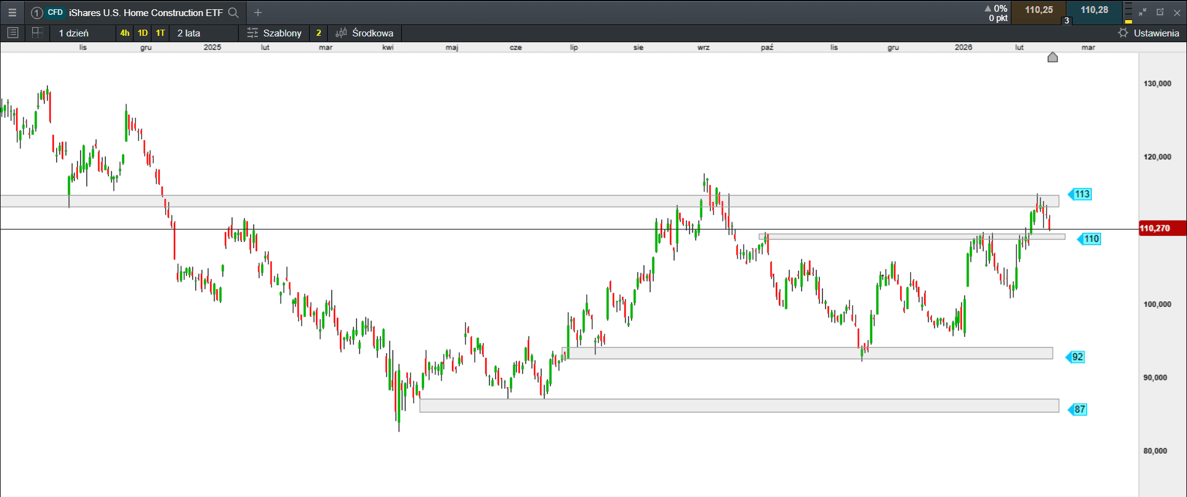This screenshot has height=497, width=1187.
Task: Open the chart layout grid icon
Action: (x=37, y=33)
